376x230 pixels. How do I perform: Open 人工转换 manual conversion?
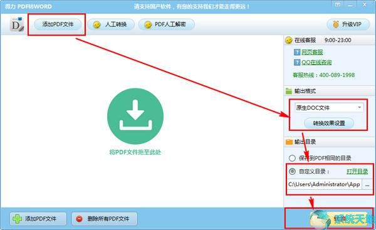(x=111, y=24)
